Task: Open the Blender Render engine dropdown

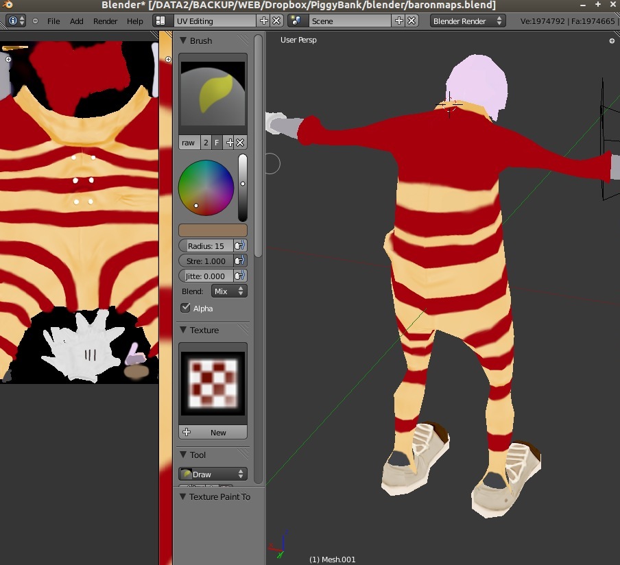Action: (467, 21)
